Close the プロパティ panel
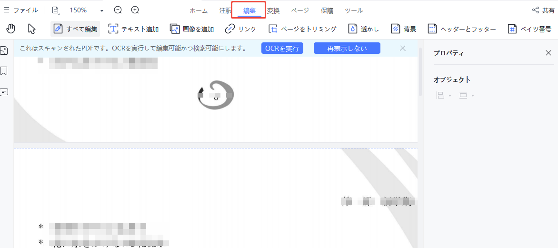Viewport: 558px width, 248px height. click(548, 53)
